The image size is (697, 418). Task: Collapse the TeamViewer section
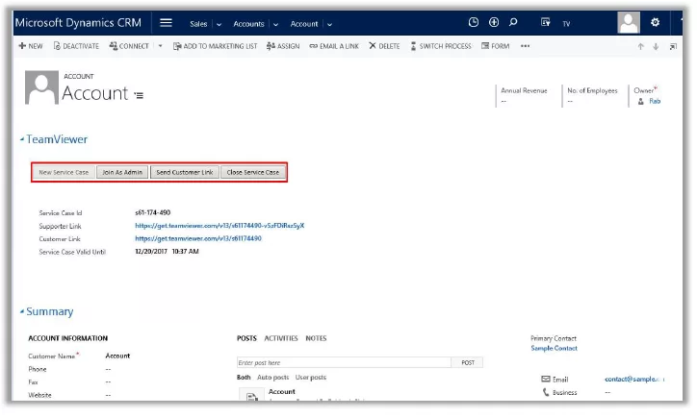(22, 140)
